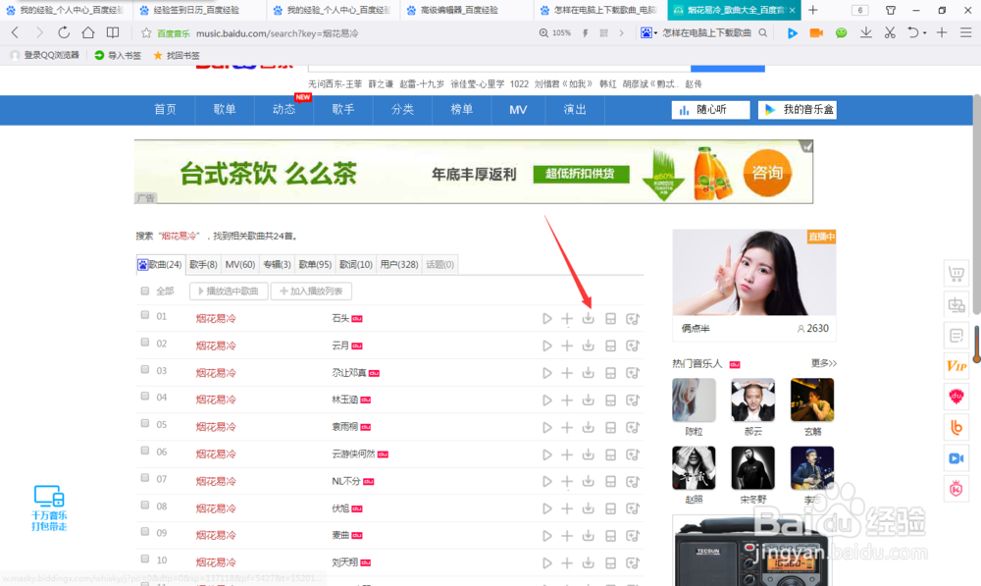Open 榜单 in the navigation bar
Image resolution: width=981 pixels, height=586 pixels.
[462, 110]
